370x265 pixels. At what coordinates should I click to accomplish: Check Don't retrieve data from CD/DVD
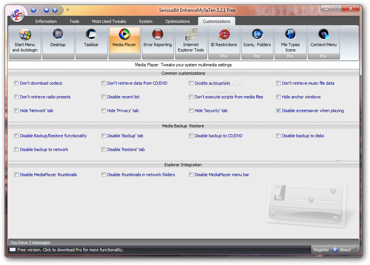point(104,83)
